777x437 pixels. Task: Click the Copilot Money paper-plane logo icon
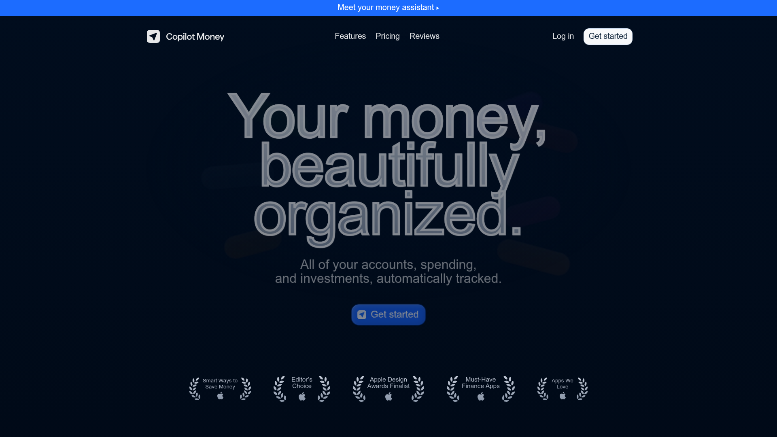[x=153, y=36]
